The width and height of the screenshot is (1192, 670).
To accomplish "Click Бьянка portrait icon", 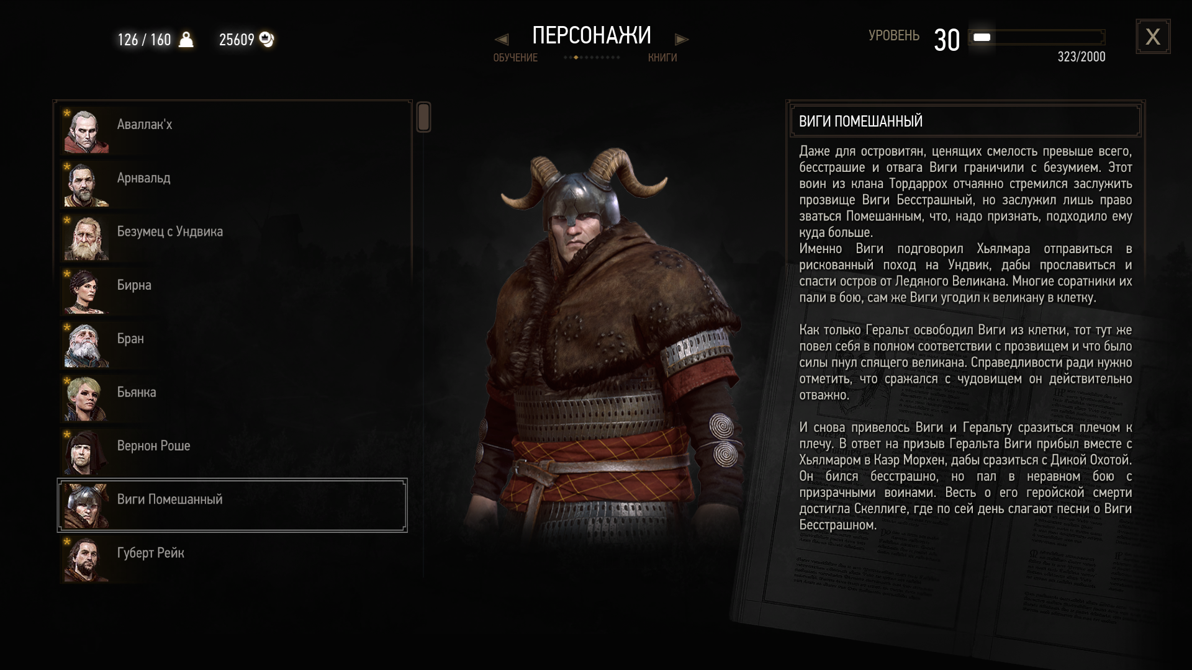I will [x=86, y=398].
